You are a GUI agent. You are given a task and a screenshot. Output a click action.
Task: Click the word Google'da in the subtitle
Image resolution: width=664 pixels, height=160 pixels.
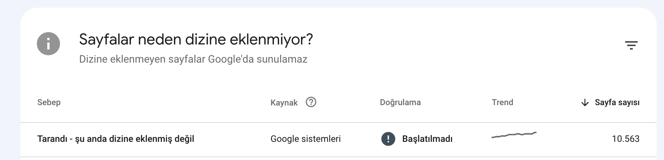coord(225,59)
